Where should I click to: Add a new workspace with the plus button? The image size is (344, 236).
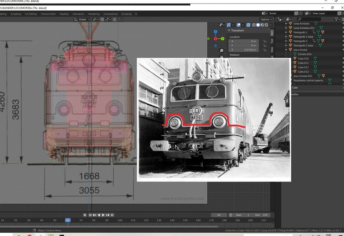tap(136, 14)
